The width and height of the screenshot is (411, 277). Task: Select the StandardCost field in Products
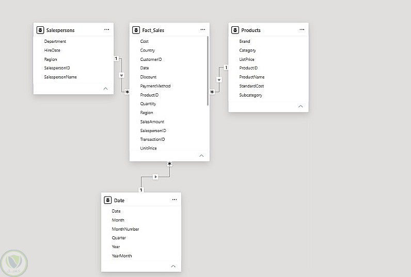[251, 86]
